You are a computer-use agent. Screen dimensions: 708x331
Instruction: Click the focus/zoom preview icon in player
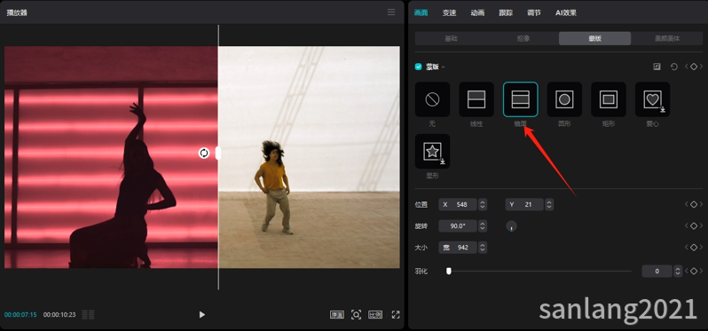point(357,315)
